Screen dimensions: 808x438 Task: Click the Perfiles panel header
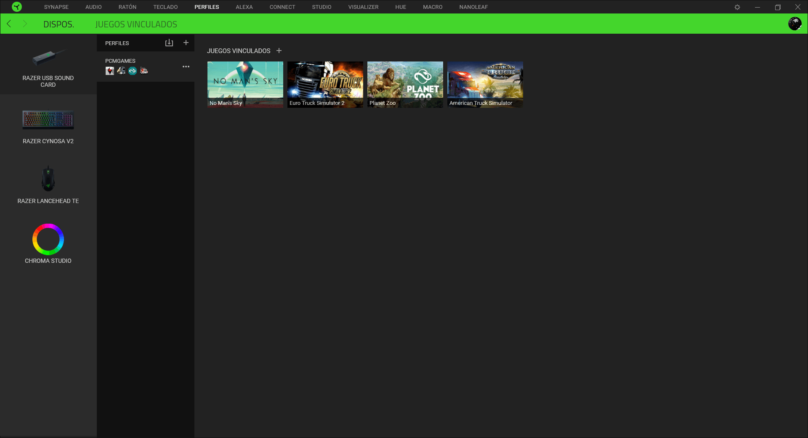pyautogui.click(x=117, y=43)
